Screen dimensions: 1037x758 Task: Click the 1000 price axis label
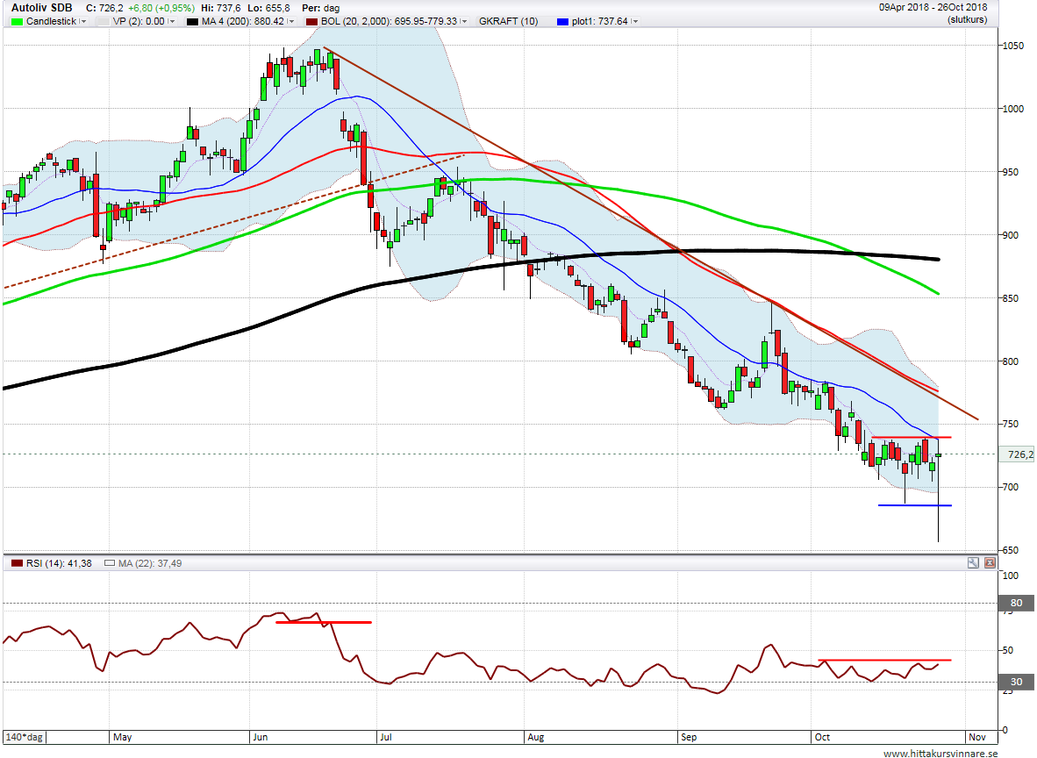(x=1013, y=109)
